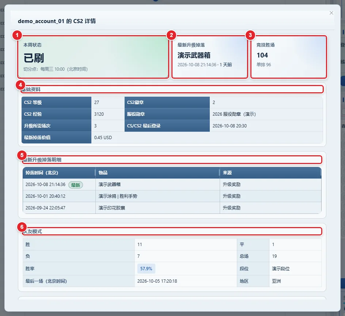Click the dialog title demo_account_01 的 CS2 详情

pos(57,21)
